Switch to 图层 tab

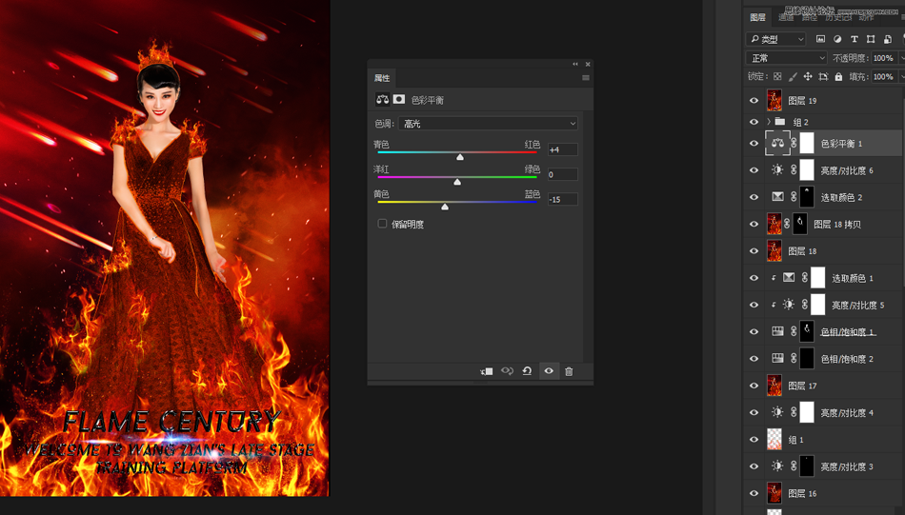pos(758,17)
